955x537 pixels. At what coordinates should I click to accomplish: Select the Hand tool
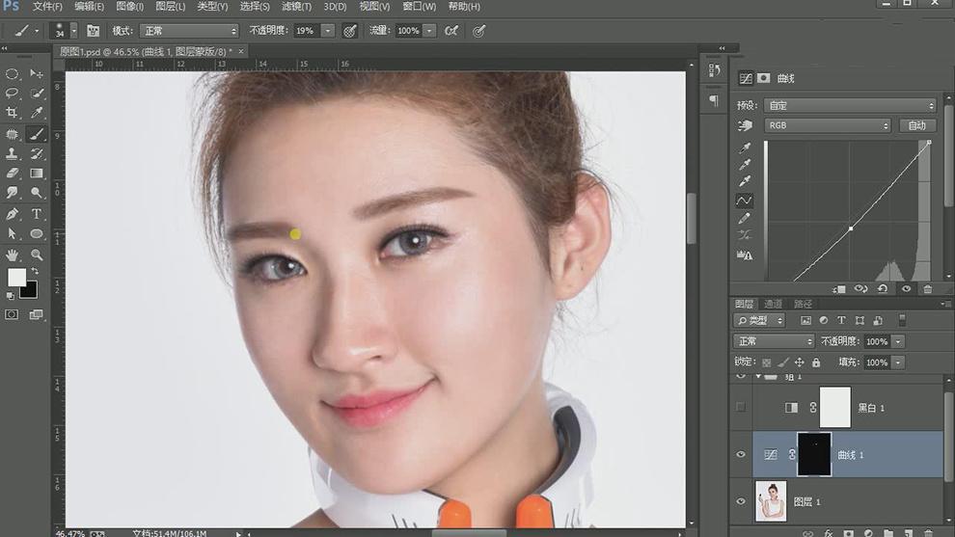13,255
